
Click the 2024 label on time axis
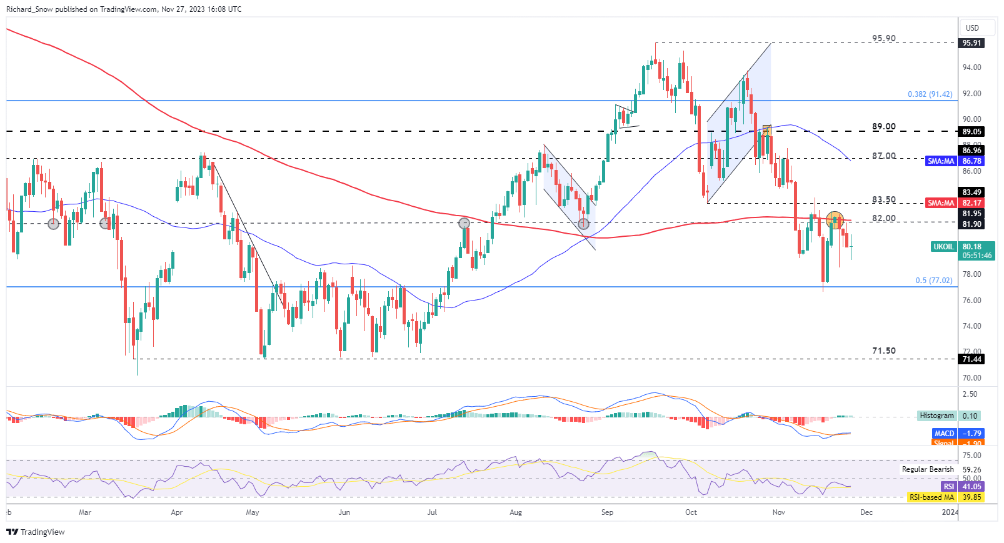coord(950,512)
